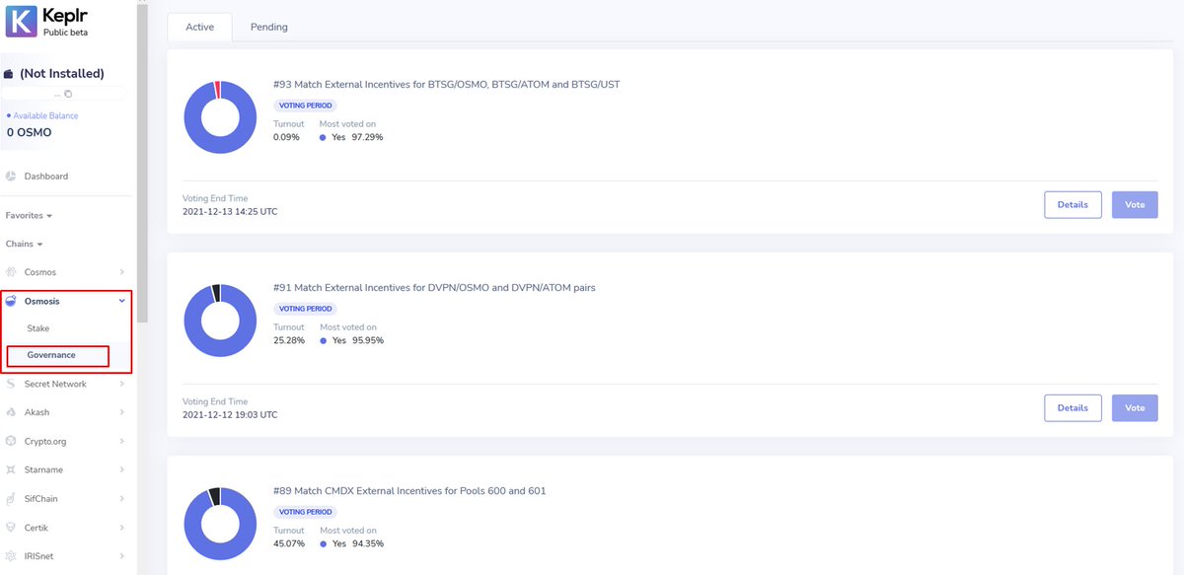The width and height of the screenshot is (1184, 575).
Task: Click the Voting Period badge on #91
Action: (305, 309)
